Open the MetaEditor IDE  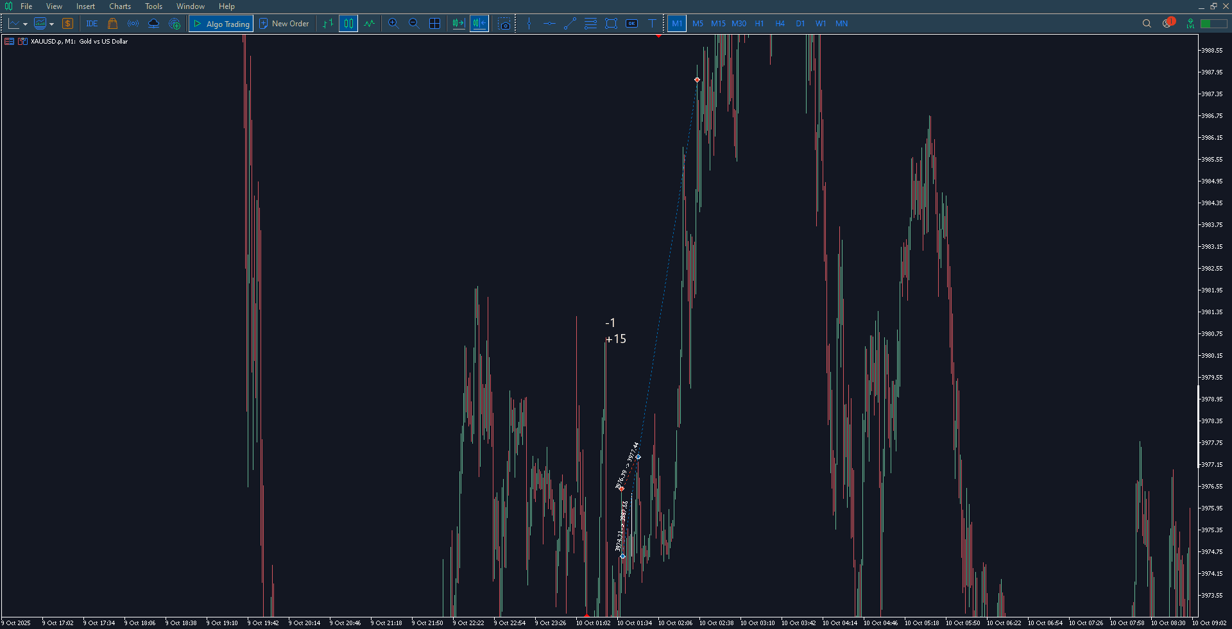tap(92, 24)
